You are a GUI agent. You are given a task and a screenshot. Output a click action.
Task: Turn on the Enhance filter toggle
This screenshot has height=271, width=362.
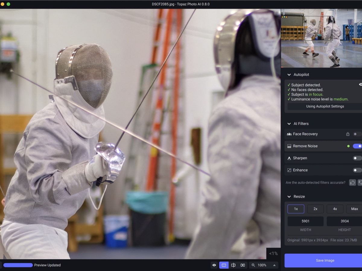coord(357,170)
